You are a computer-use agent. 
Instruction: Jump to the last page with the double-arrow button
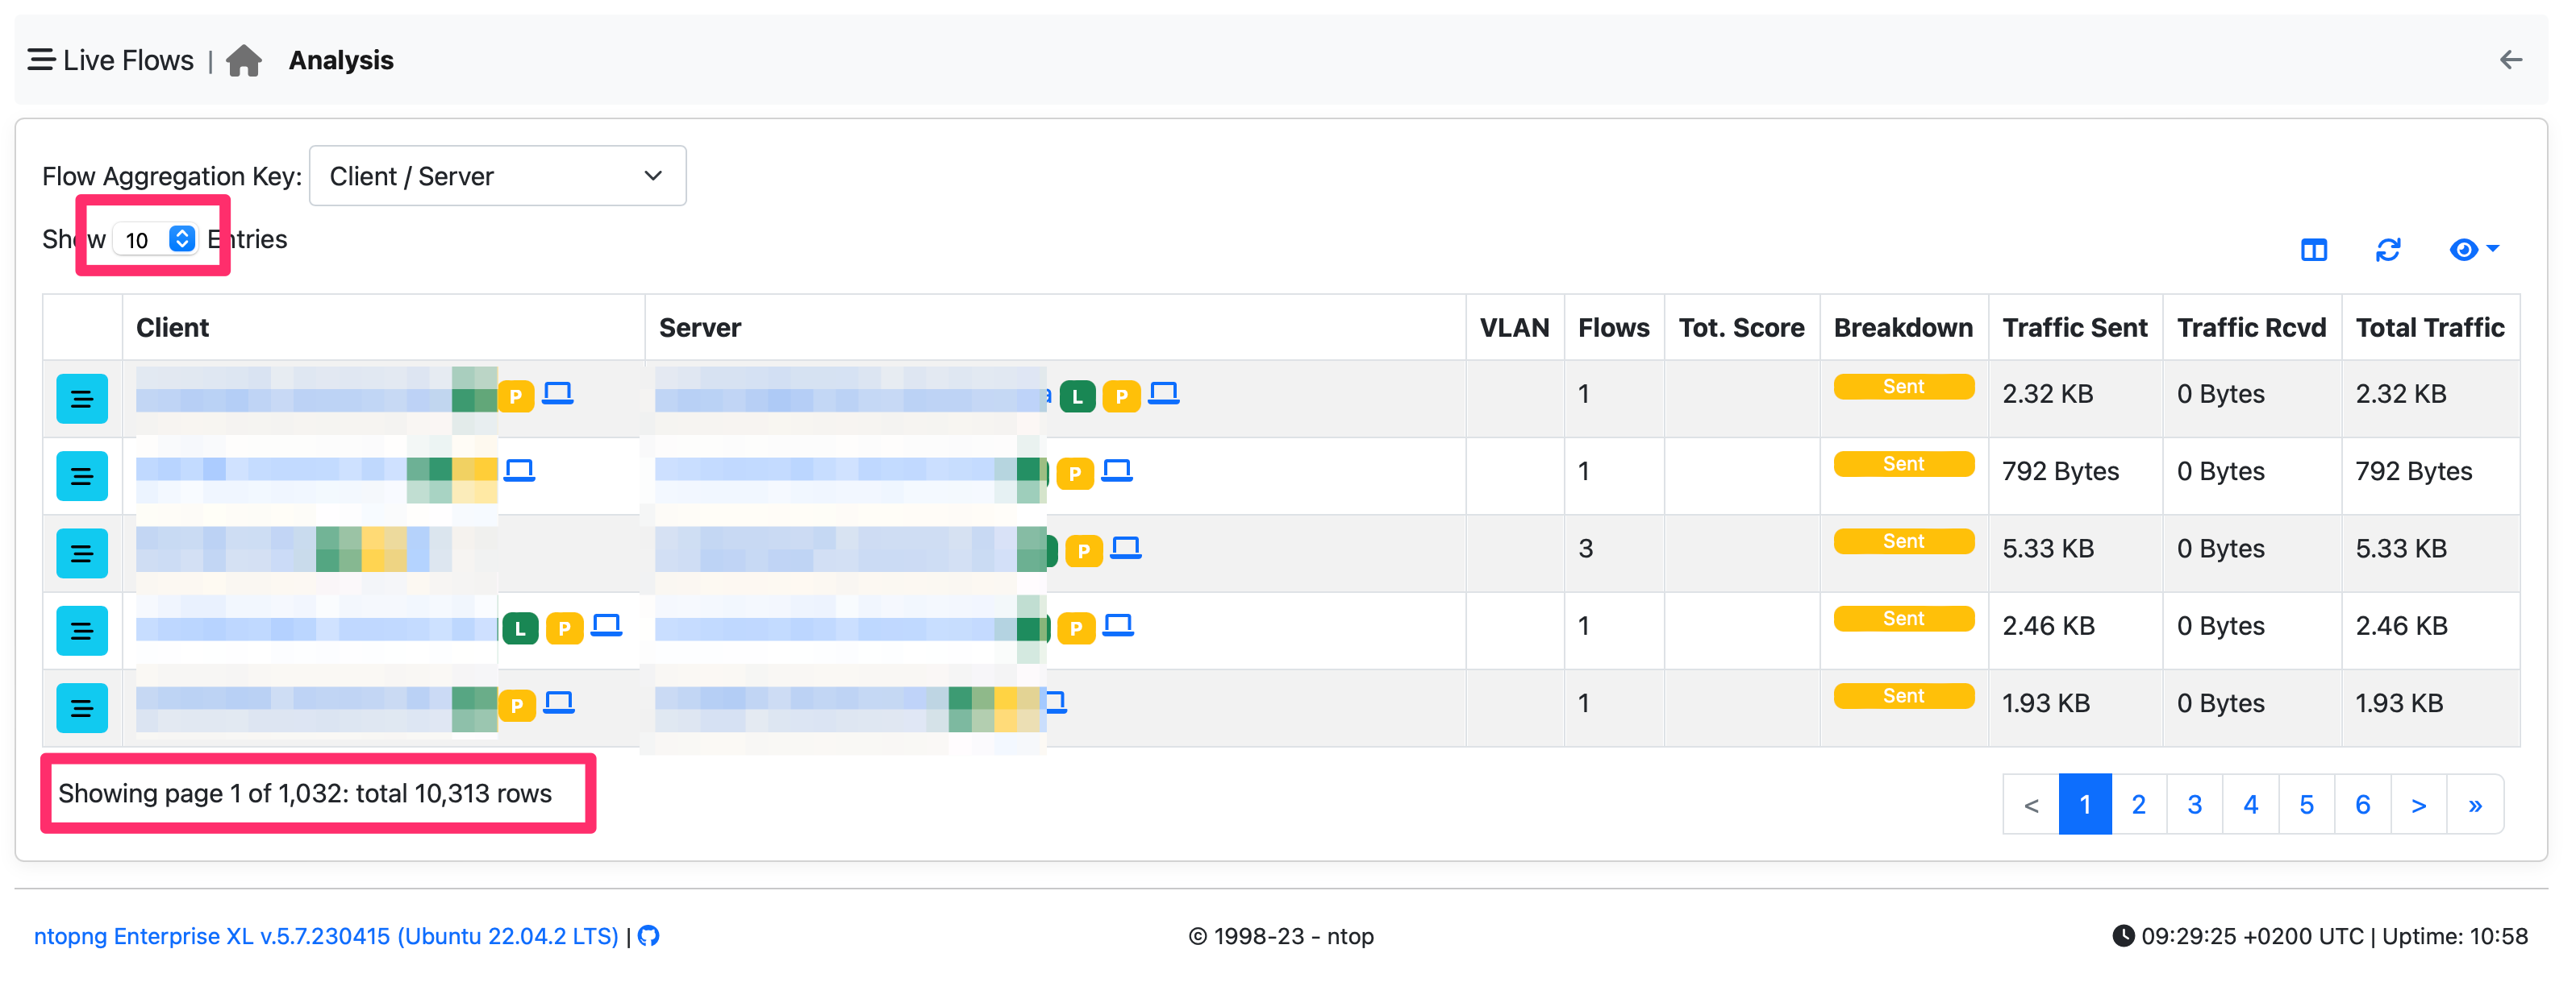[2475, 803]
